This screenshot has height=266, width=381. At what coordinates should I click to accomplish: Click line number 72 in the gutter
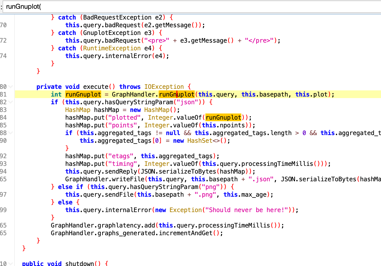3,40
